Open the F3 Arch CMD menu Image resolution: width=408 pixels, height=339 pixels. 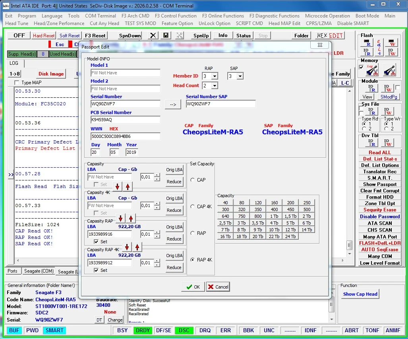(x=135, y=16)
